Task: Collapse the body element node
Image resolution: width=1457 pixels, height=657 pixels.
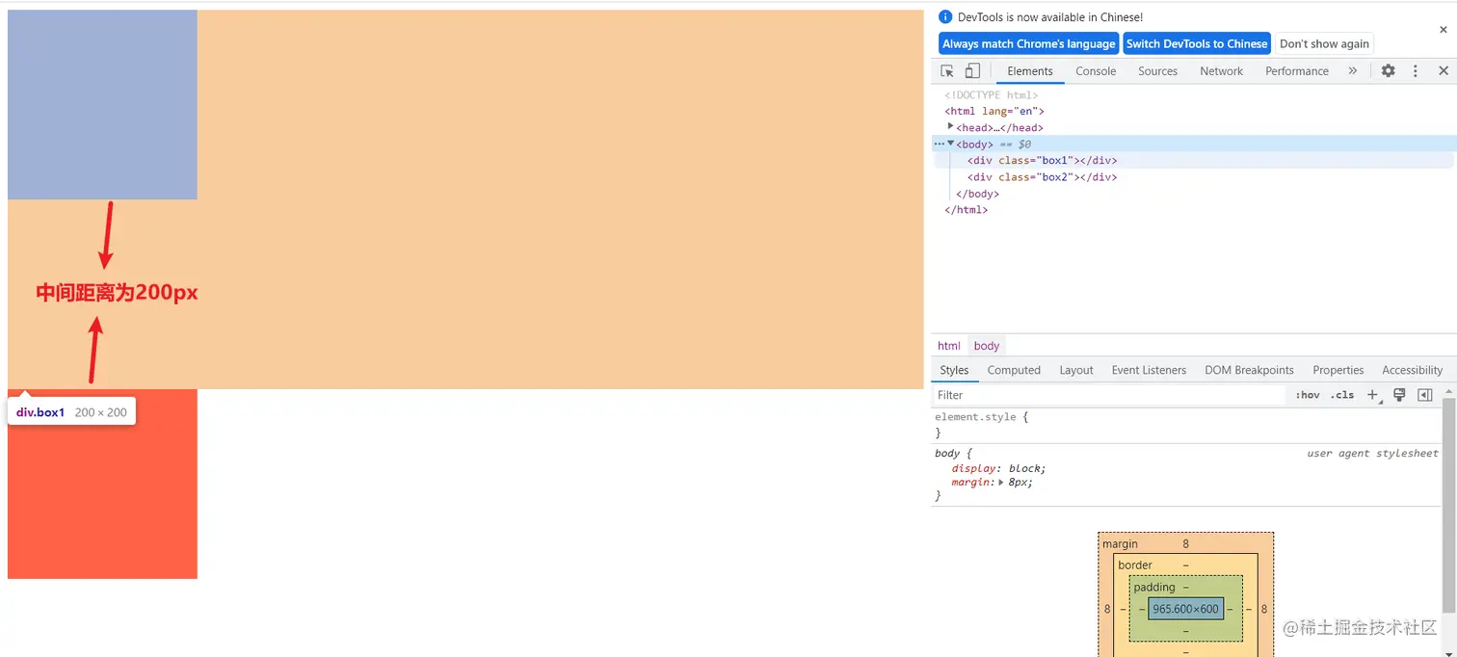Action: 950,144
